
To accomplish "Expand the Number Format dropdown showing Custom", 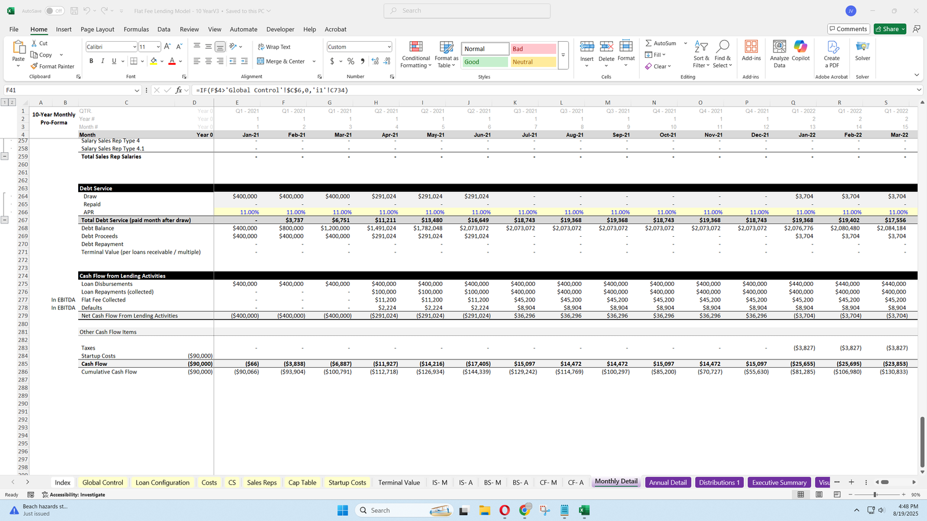I will (x=389, y=47).
